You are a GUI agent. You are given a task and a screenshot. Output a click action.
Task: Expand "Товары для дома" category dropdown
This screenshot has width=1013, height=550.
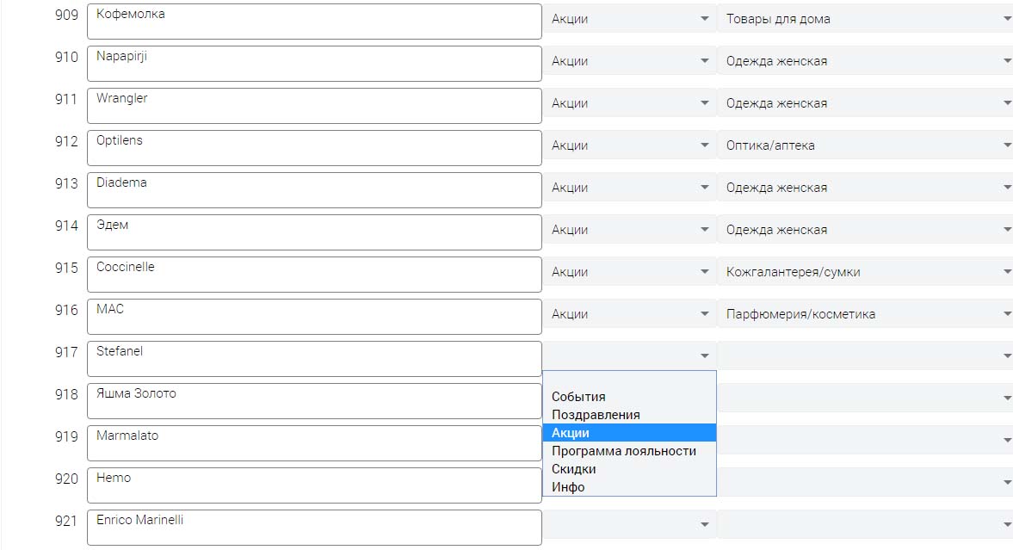pyautogui.click(x=864, y=19)
